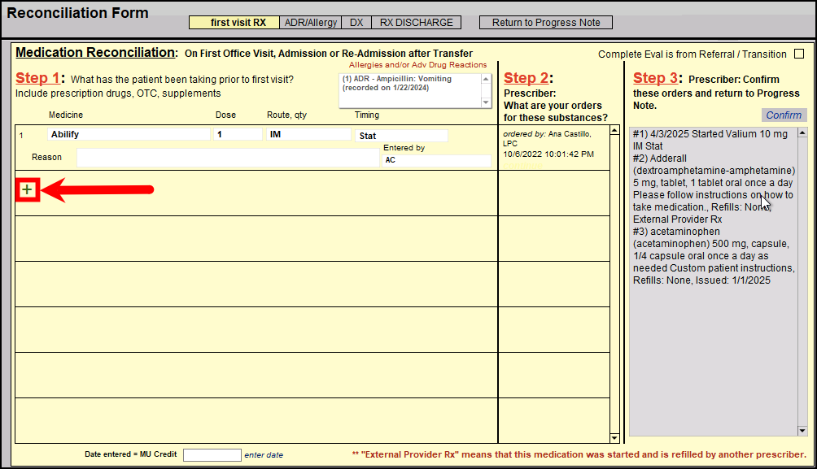
Task: Click the empty Reason input field
Action: 227,158
